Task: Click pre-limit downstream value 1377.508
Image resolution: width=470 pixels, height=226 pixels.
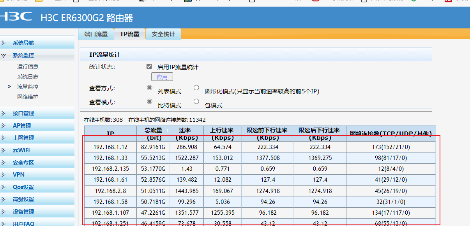Action: pos(268,158)
